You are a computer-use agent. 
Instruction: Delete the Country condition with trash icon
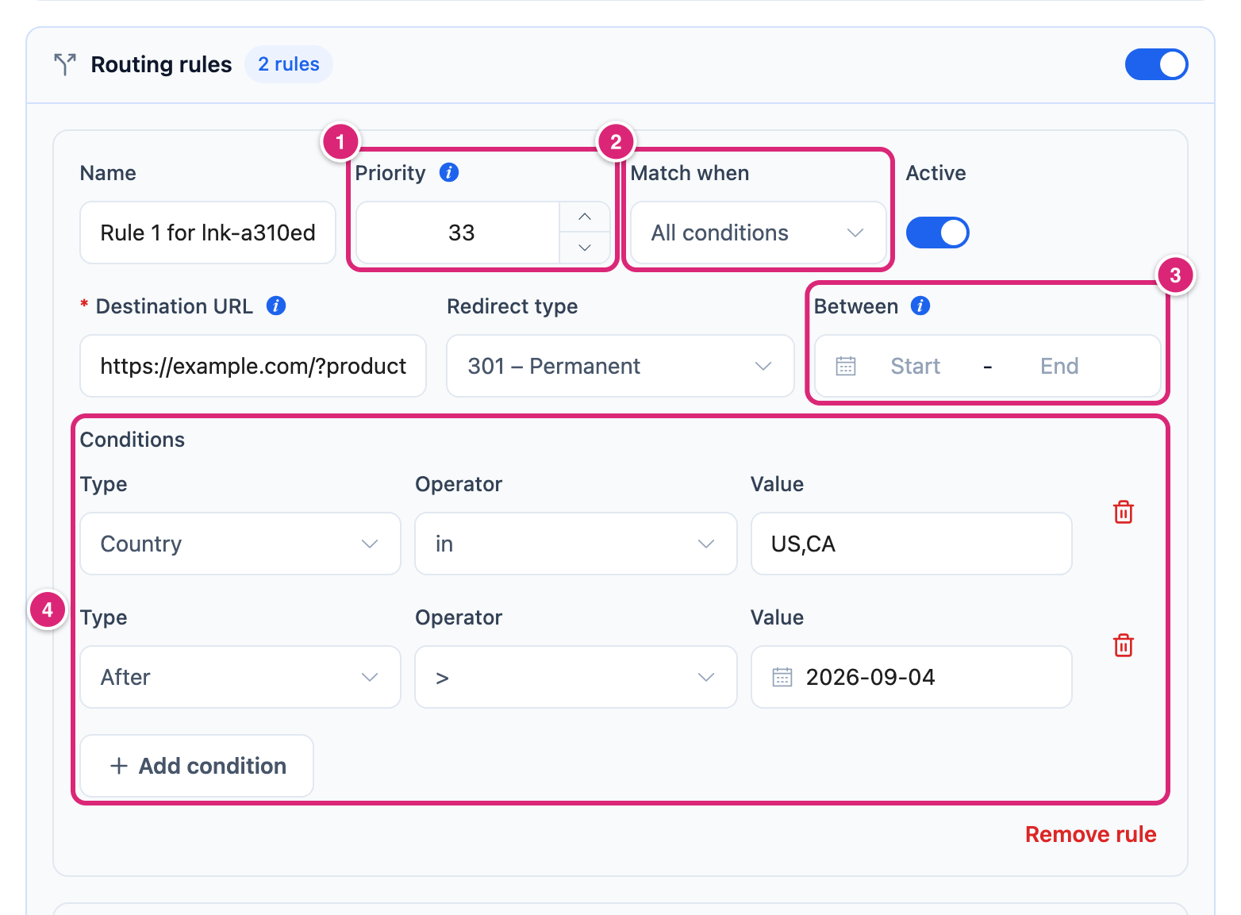(1124, 512)
